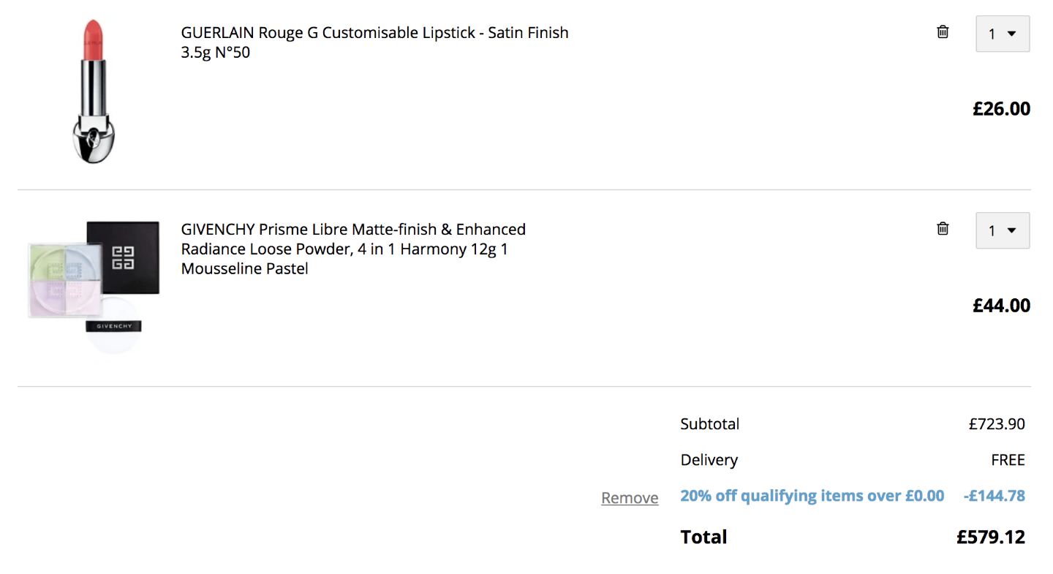
Task: Open Guerlain Rouge G lipstick product title
Action: click(374, 42)
